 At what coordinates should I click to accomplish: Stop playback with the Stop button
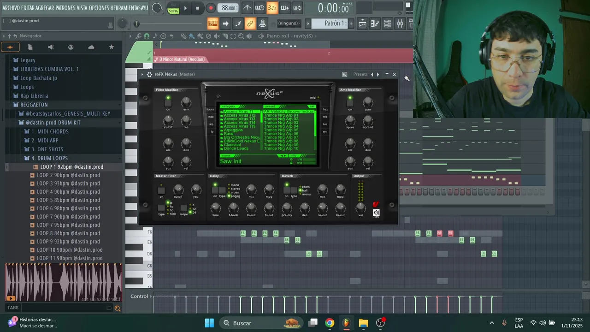(197, 8)
